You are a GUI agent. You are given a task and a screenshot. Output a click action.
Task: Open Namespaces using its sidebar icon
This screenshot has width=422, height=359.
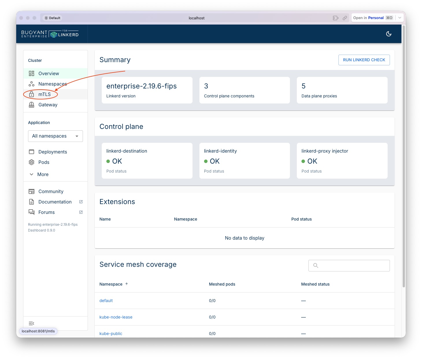pyautogui.click(x=32, y=84)
